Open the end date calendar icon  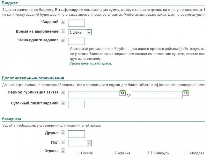(x=186, y=93)
